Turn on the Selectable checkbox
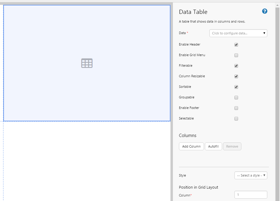This screenshot has height=201, width=280. point(236,119)
